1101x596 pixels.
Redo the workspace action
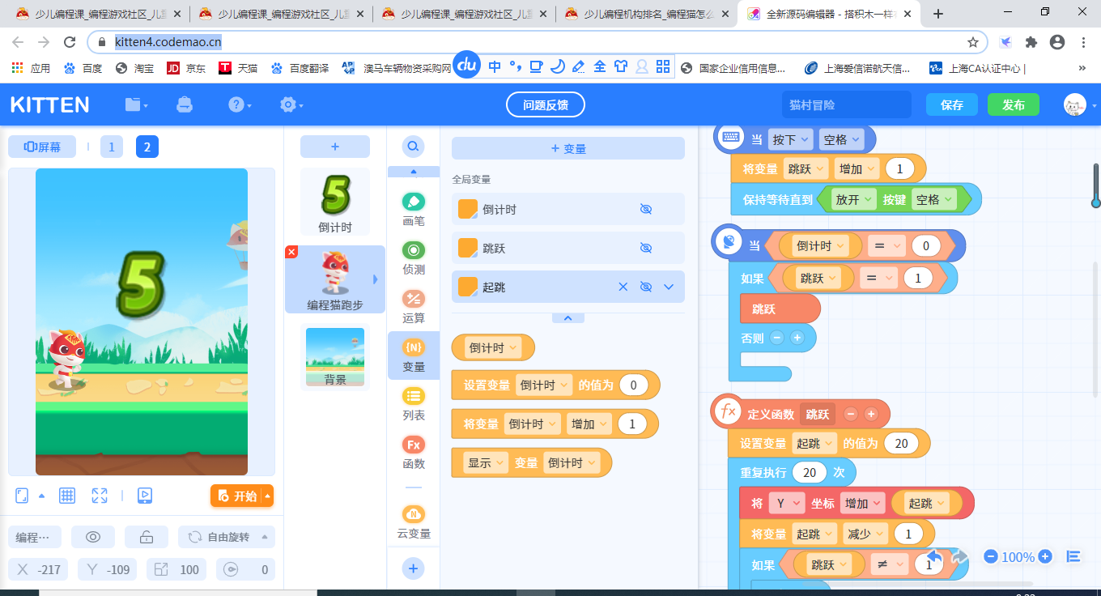(x=959, y=557)
